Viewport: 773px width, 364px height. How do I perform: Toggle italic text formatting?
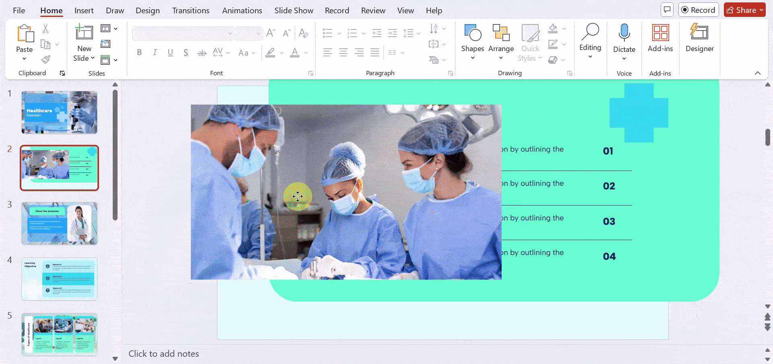coord(155,52)
